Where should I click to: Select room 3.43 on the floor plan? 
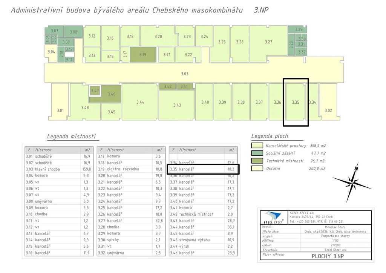tap(177, 105)
